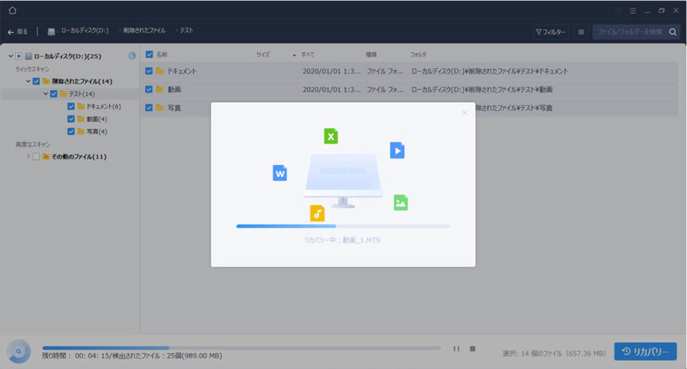Screen dimensions: 687x369
Task: Collapse the ローカルディスク(D:)(25) tree node
Action: pyautogui.click(x=11, y=56)
